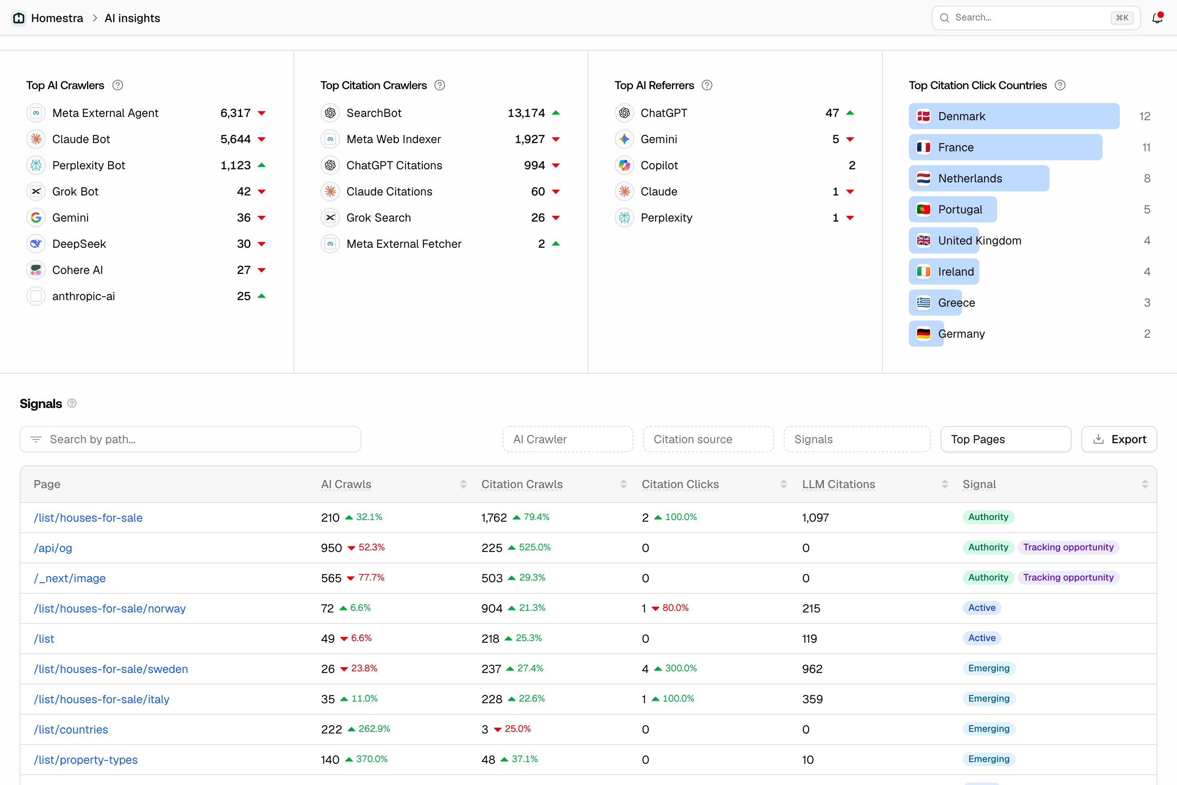
Task: Open the AI Crawler filter dropdown
Action: (568, 439)
